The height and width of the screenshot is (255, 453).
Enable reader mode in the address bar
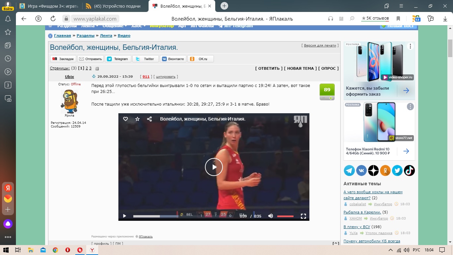pyautogui.click(x=342, y=19)
